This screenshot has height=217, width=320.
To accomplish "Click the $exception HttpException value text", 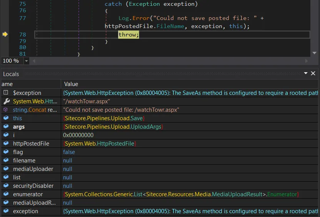I will (190, 93).
